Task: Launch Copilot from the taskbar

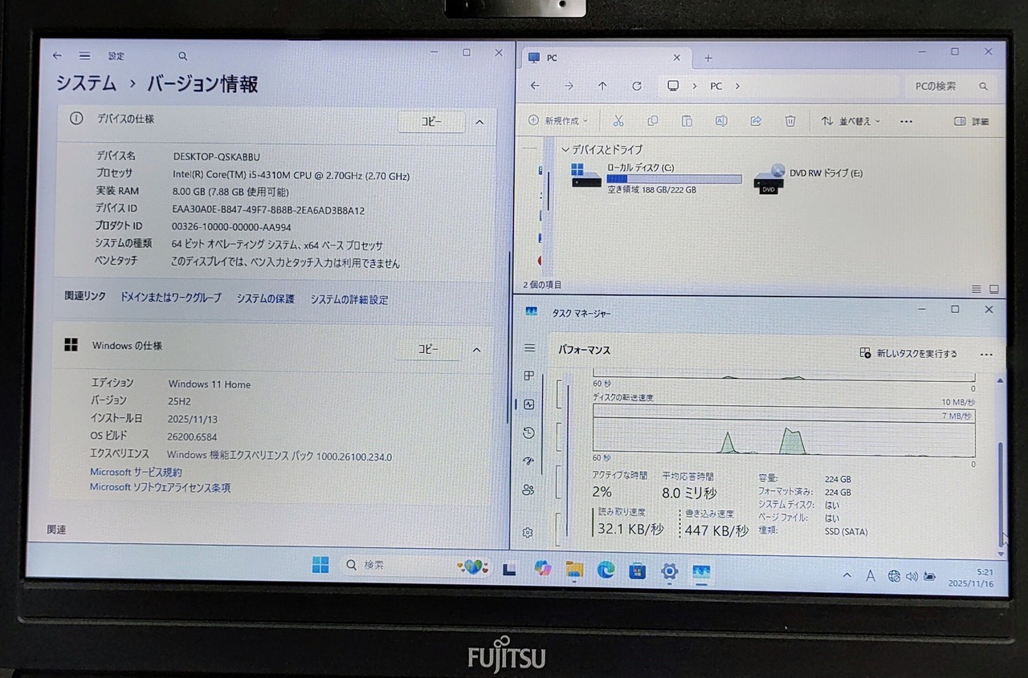Action: point(542,569)
